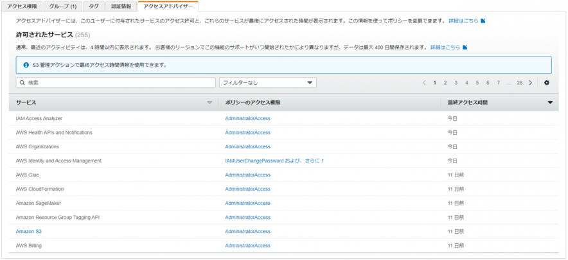This screenshot has height=260, width=568.
Task: Click 11 日前 in the AWS Billing row
Action: click(x=456, y=245)
